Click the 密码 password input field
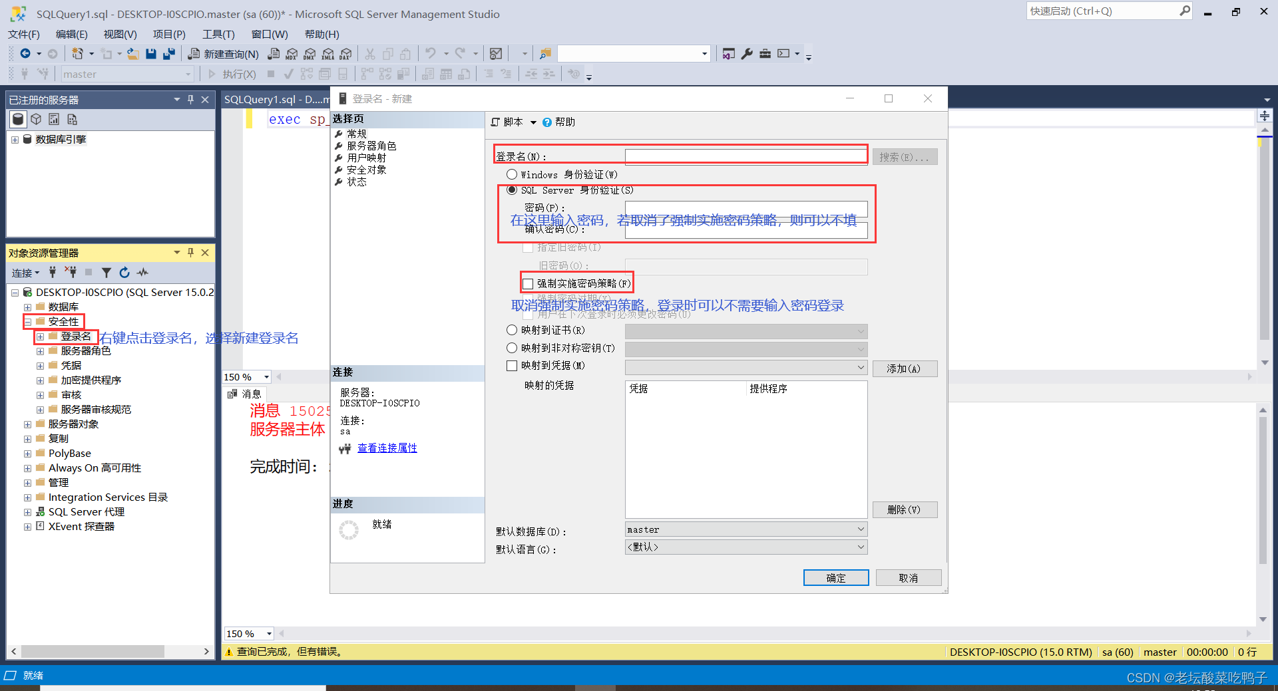The height and width of the screenshot is (691, 1278). [746, 208]
